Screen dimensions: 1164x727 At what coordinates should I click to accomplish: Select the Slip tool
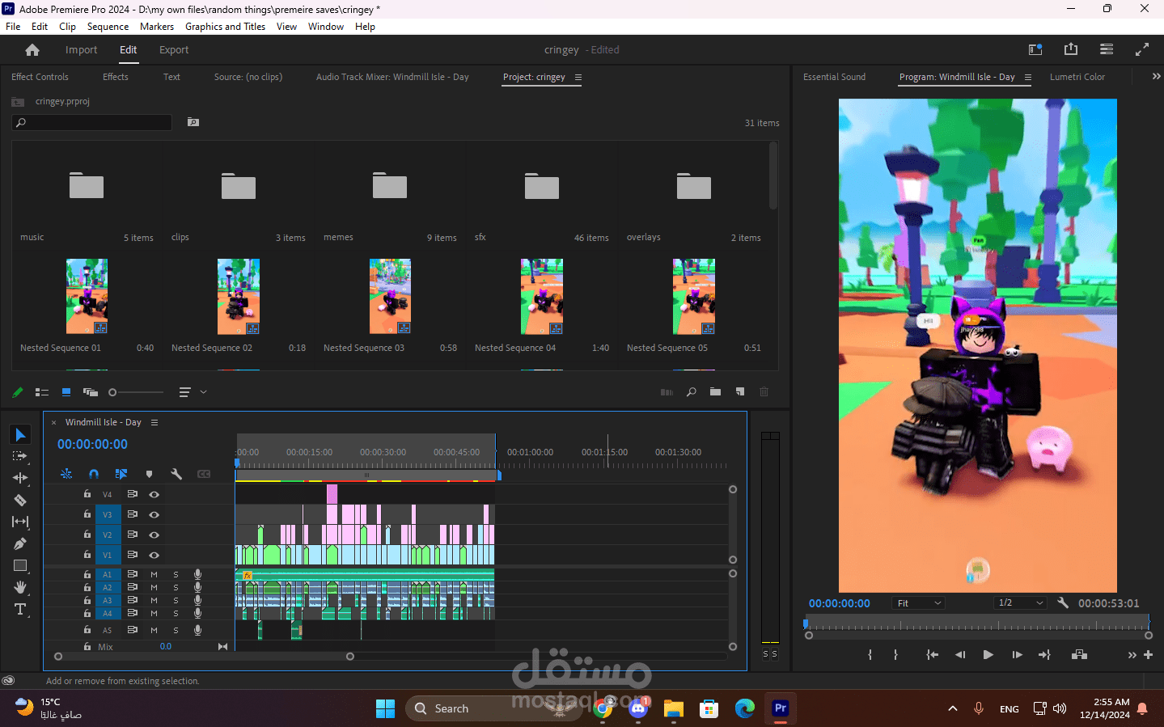[x=20, y=522]
